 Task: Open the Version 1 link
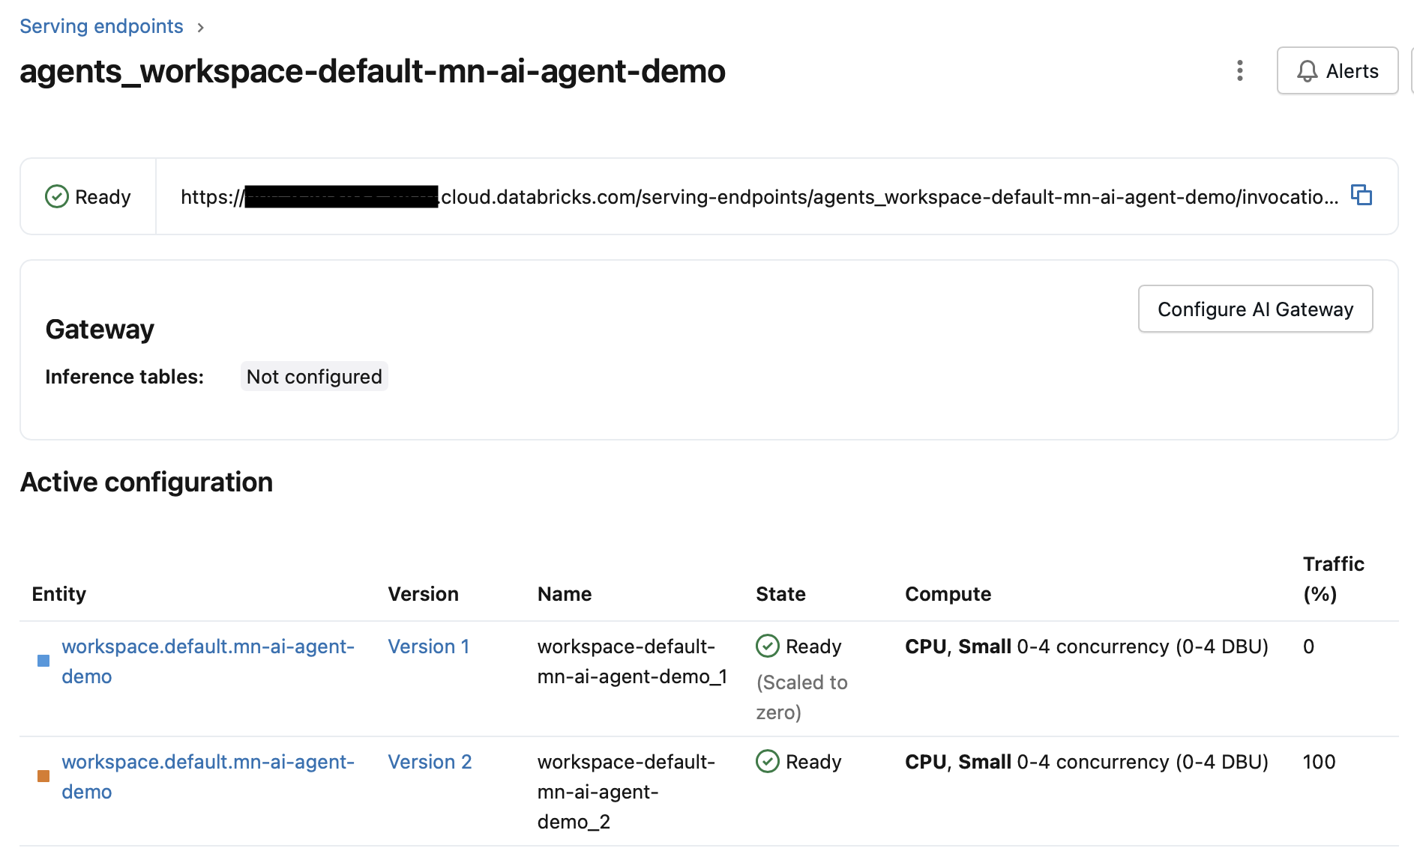click(429, 647)
